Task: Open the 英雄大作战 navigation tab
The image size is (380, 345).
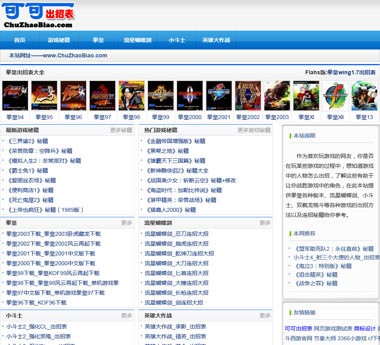Action: (x=216, y=40)
